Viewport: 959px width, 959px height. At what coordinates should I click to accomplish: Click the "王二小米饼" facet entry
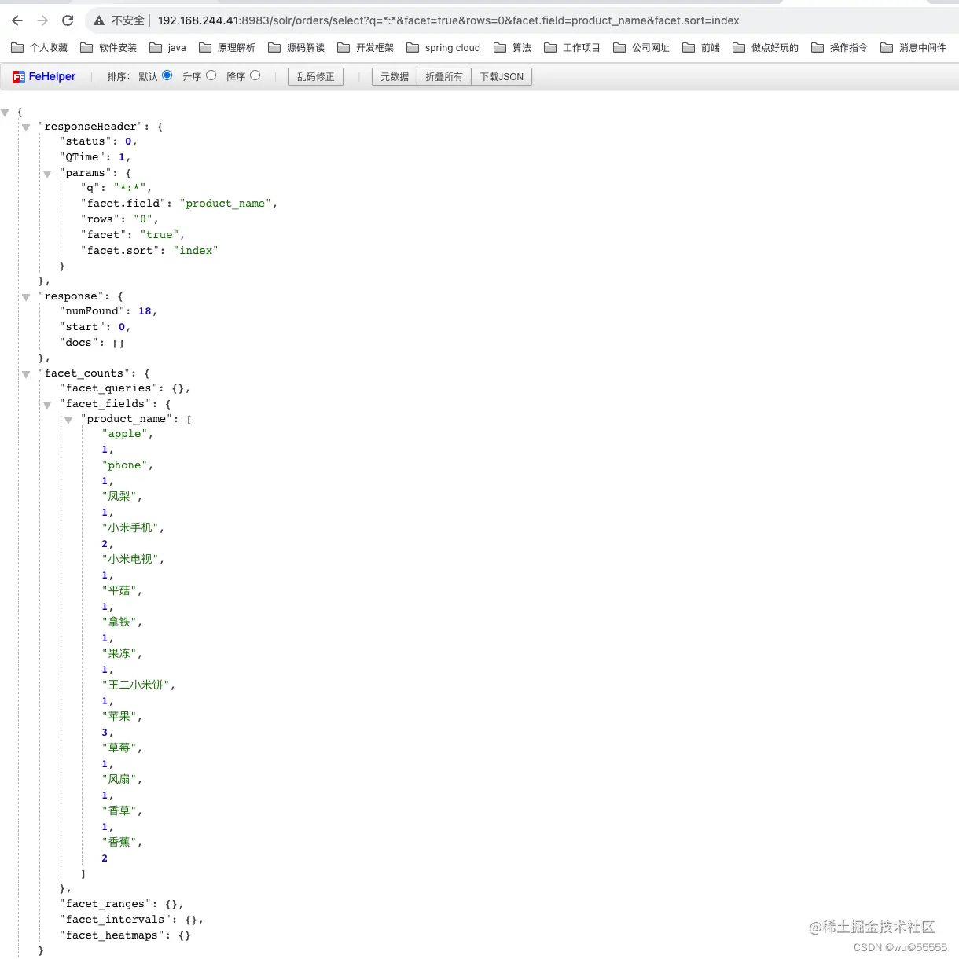tap(136, 685)
